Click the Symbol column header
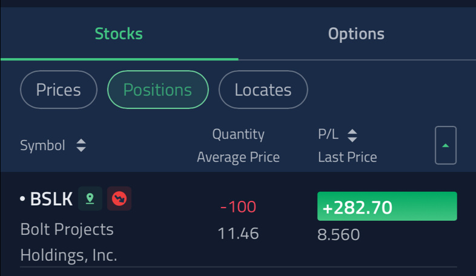This screenshot has width=476, height=276. pos(42,145)
